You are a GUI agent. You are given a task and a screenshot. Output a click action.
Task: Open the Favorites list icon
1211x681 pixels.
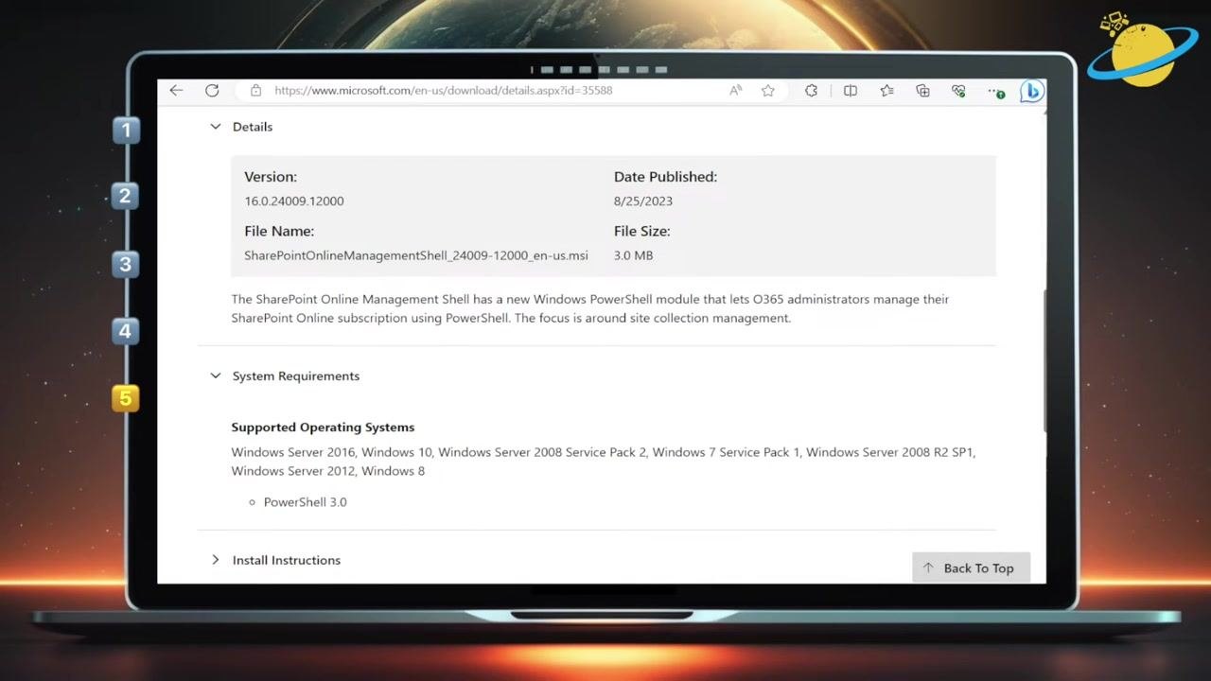click(x=886, y=91)
